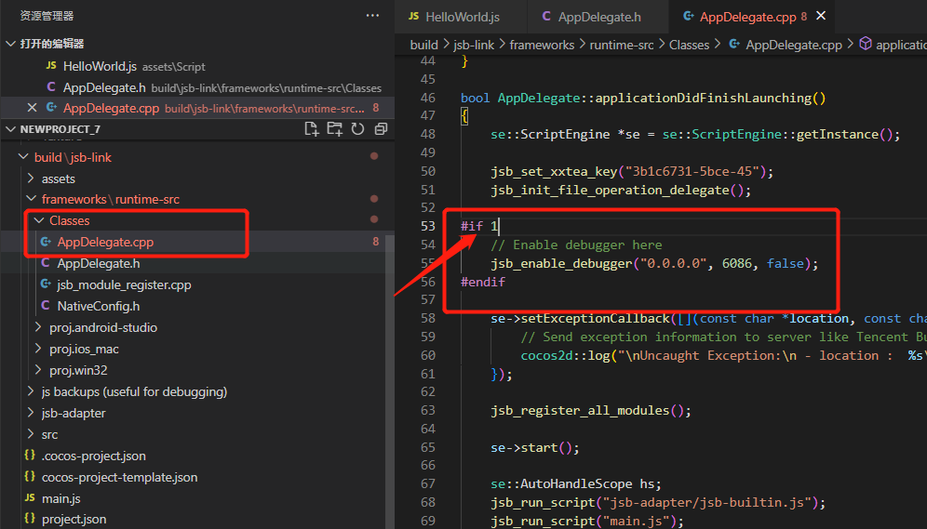Viewport: 927px width, 529px height.
Task: Click the New File icon in NEWPROJECT_7 header
Action: (311, 128)
